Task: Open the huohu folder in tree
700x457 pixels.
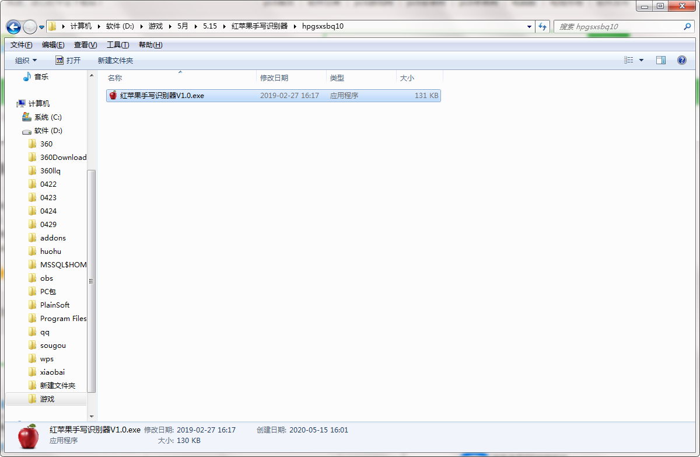Action: 51,251
